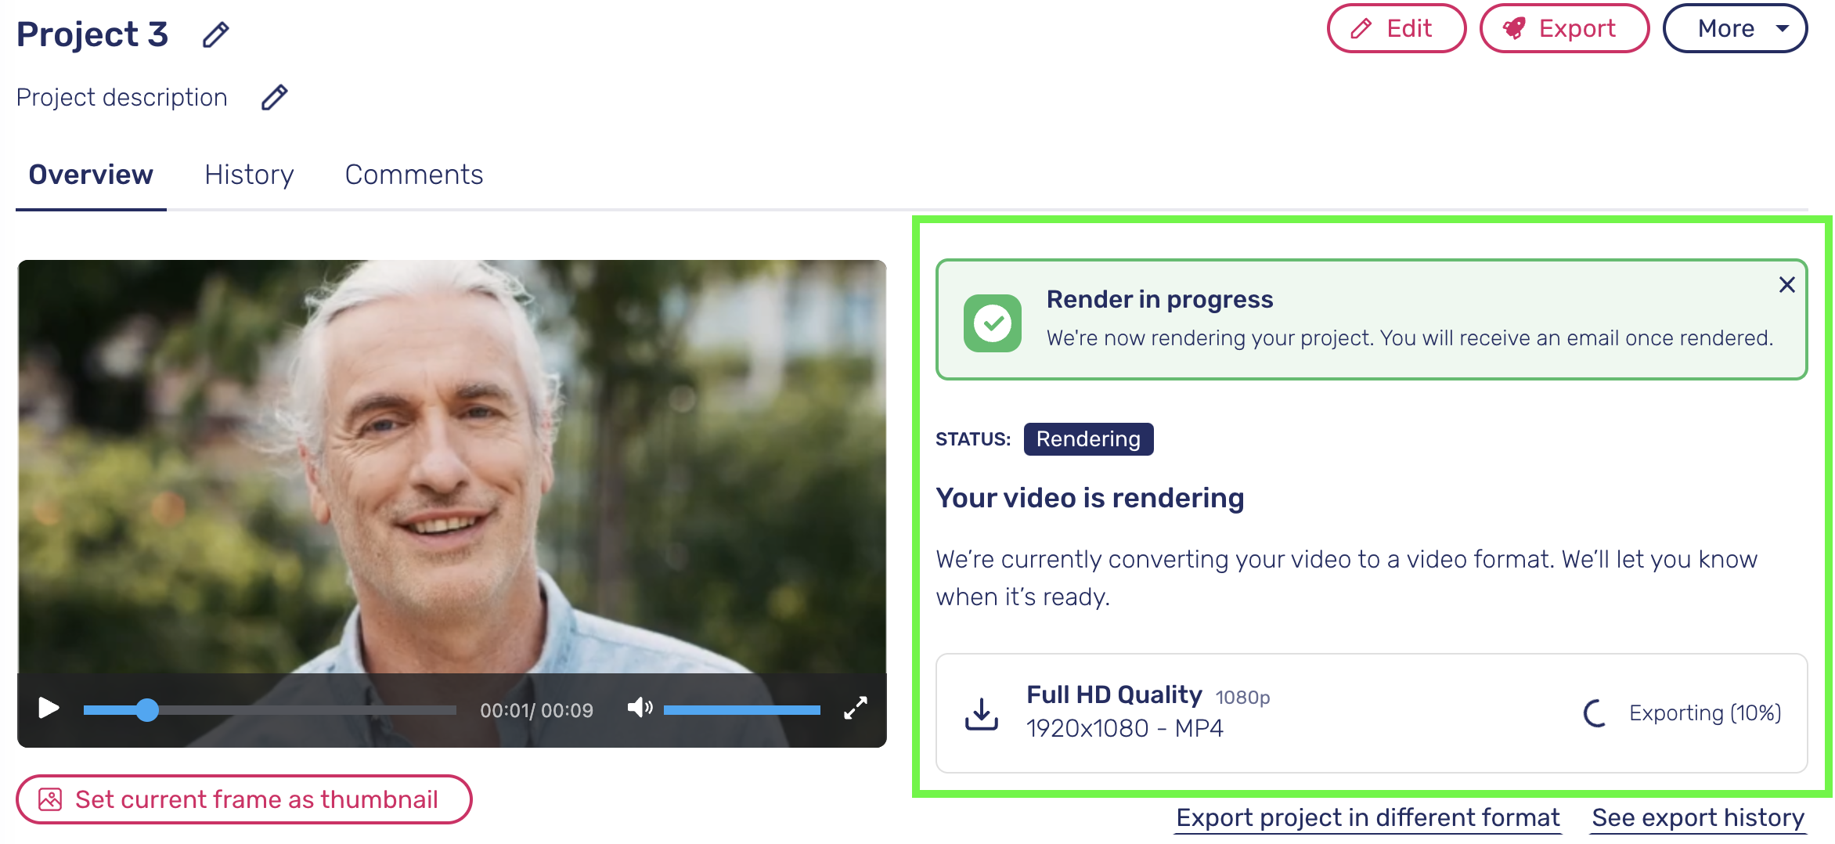1835x844 pixels.
Task: Click the download icon for Full HD Quality
Action: 981,713
